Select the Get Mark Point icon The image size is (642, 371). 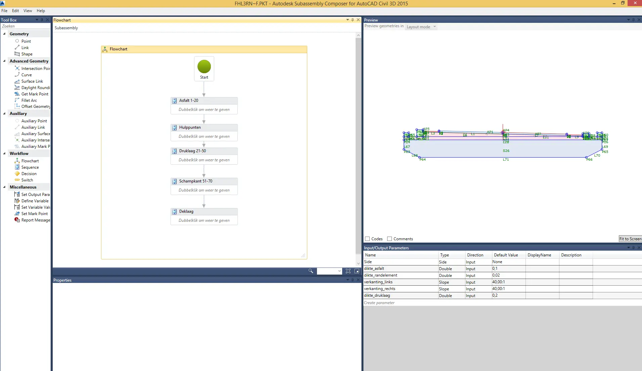17,94
